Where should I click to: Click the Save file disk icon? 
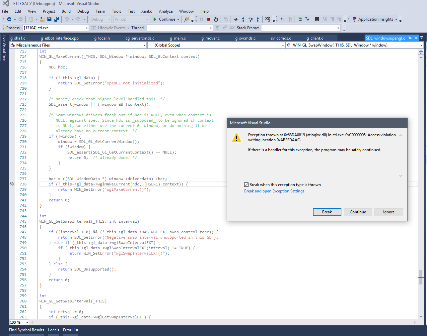pyautogui.click(x=49, y=19)
